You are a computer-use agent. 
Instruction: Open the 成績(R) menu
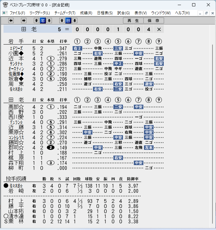click(x=86, y=13)
